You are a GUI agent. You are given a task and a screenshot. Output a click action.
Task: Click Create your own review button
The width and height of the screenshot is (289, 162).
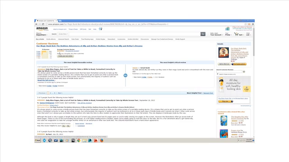click(x=65, y=56)
